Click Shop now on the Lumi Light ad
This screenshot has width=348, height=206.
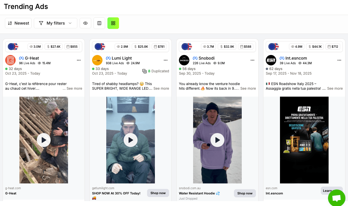coord(158,193)
